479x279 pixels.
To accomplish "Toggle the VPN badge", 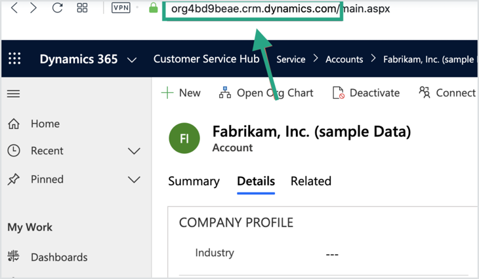I will pos(121,8).
